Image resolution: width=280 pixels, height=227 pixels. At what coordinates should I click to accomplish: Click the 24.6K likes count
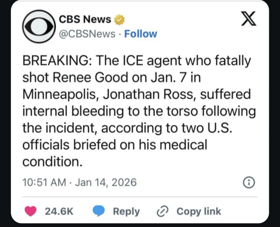[59, 211]
